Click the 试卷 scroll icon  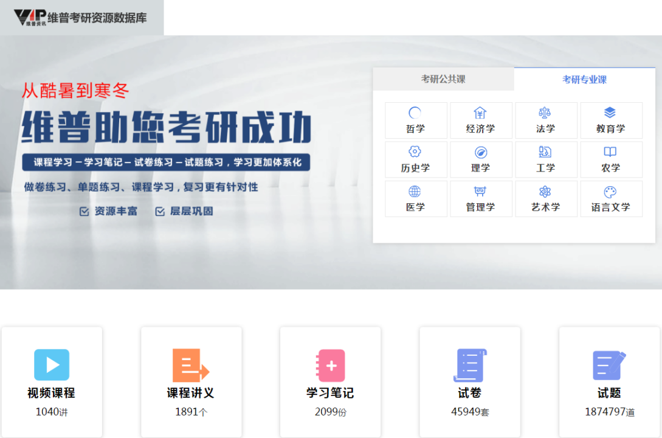[470, 365]
